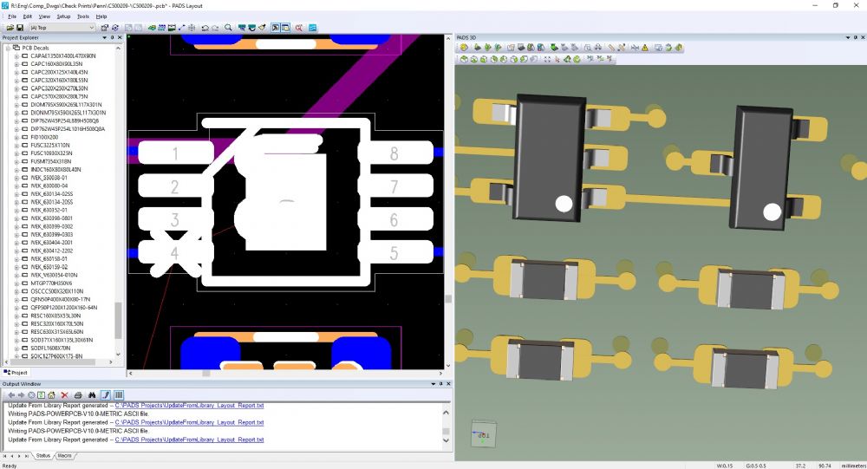Screen dimensions: 867x469
Task: Open the first UpdateFromLibrary_Layout_Report.txt link
Action: [x=189, y=406]
